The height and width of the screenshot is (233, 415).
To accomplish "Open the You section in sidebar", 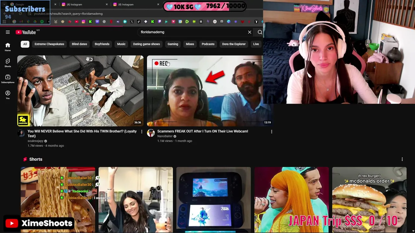I will (x=8, y=95).
